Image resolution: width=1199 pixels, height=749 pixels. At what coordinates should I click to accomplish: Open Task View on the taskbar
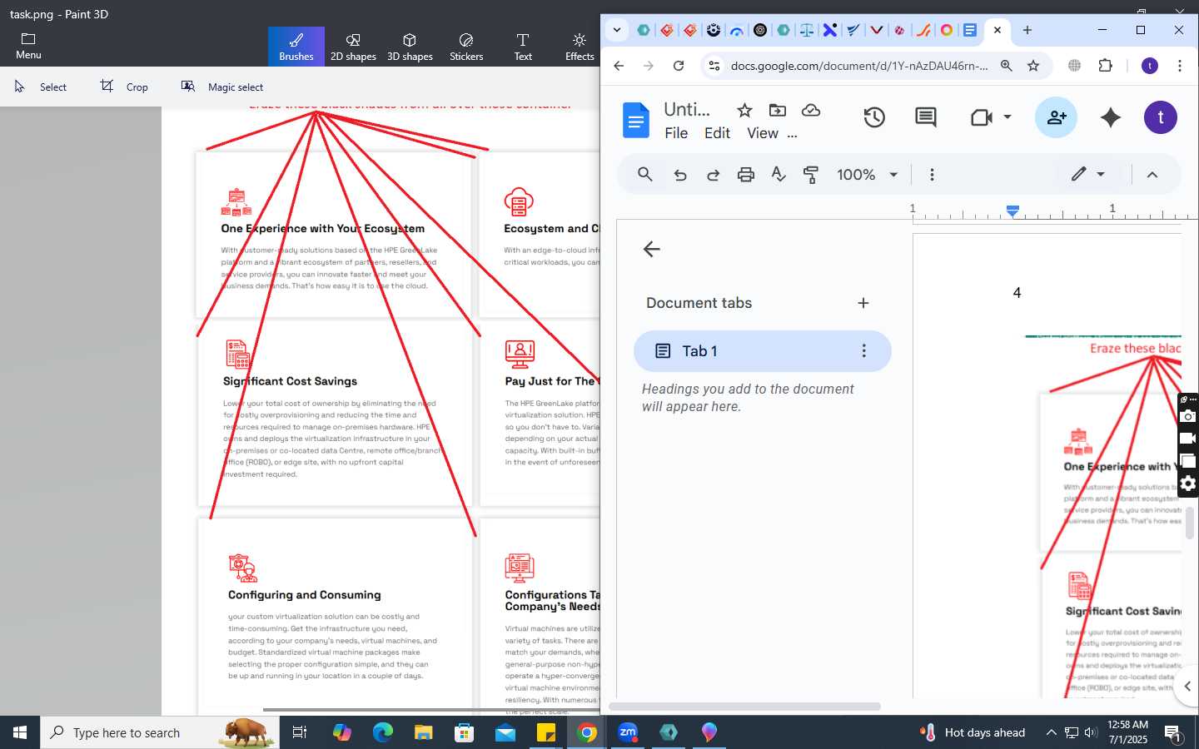coord(300,732)
